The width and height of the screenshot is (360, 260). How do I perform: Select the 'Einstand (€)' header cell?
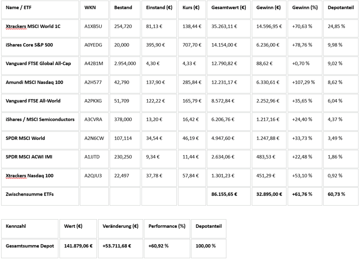point(159,10)
